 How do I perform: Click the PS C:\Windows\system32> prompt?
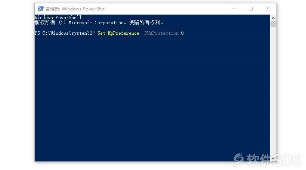(65, 33)
